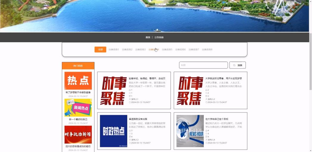312x152 pixels.
Task: Click the comment icon on the 在大学给自己定个目标 card
Action: pos(206,137)
